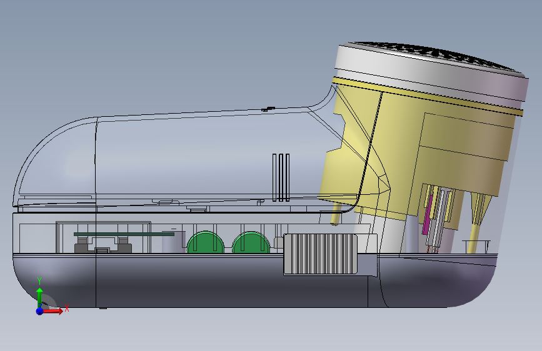Select the left green round component
The width and height of the screenshot is (542, 351).
pos(205,242)
